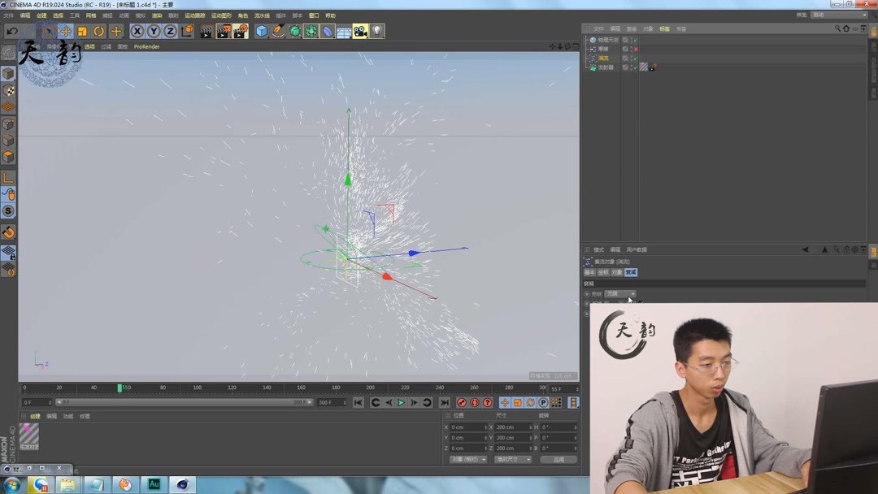Select the Move tool in the toolbar

[64, 31]
